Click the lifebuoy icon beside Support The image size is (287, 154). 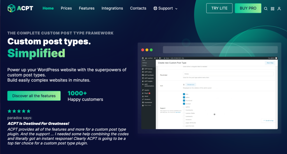tap(155, 8)
